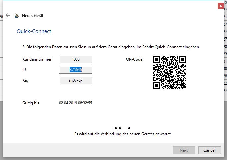Click the waiting-for-connection status message
The width and height of the screenshot is (227, 160).
click(123, 134)
